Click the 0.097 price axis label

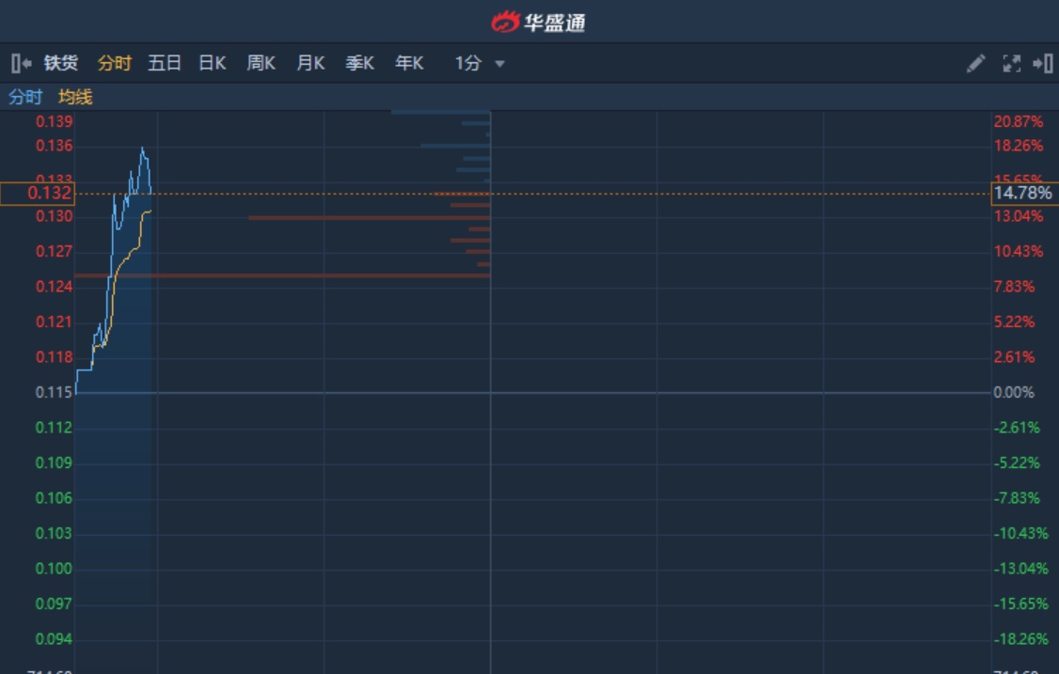point(54,603)
